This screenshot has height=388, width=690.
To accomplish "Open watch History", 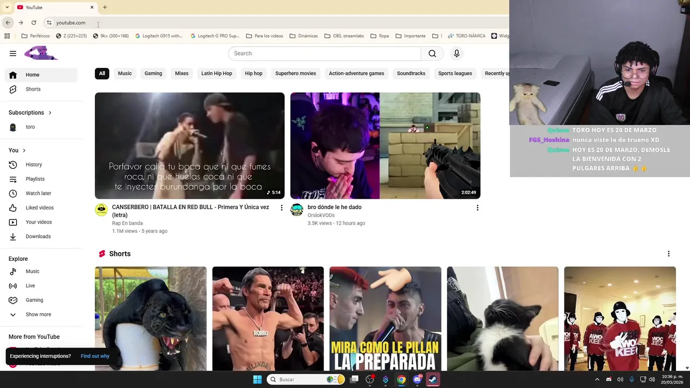I will pyautogui.click(x=41, y=164).
